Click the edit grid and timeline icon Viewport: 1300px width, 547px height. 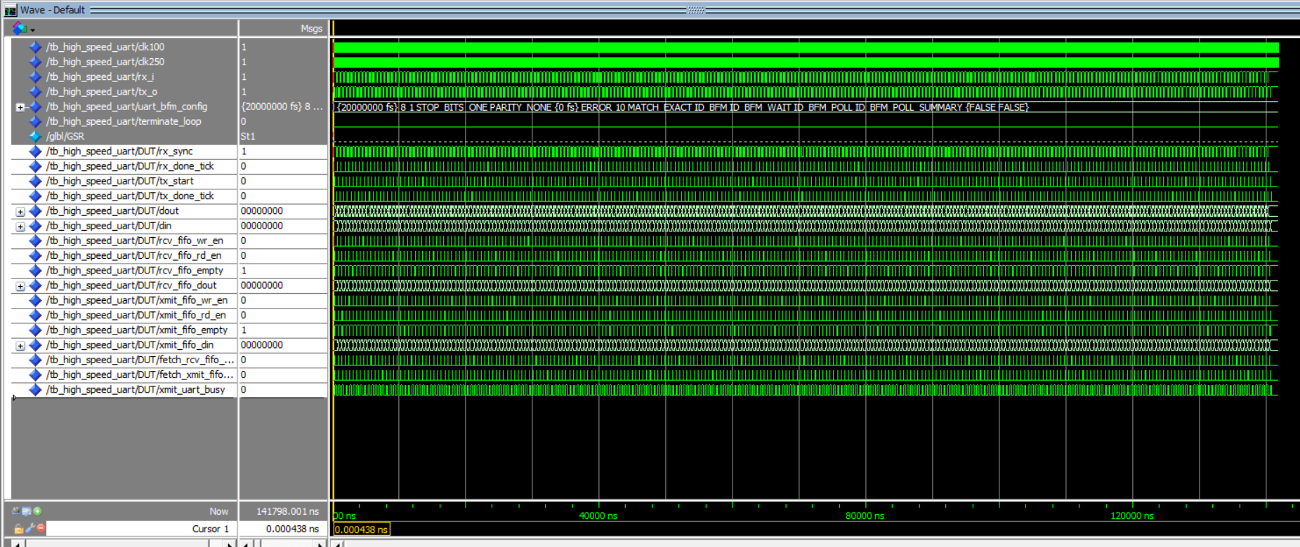tap(27, 511)
